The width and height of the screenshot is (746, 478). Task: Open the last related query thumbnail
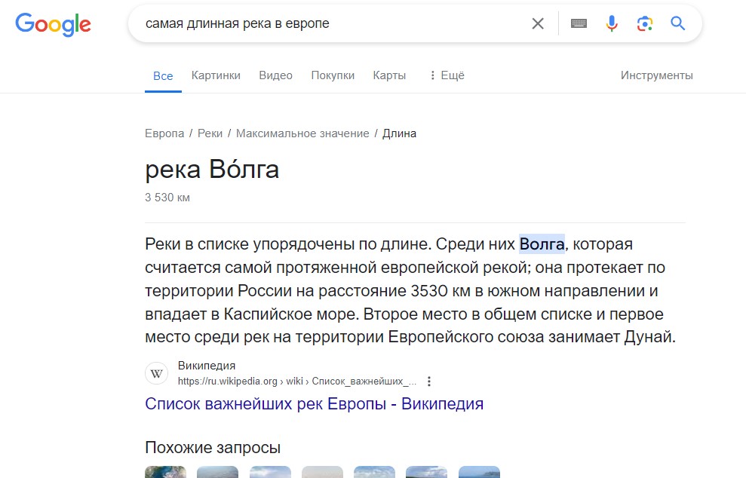point(479,472)
